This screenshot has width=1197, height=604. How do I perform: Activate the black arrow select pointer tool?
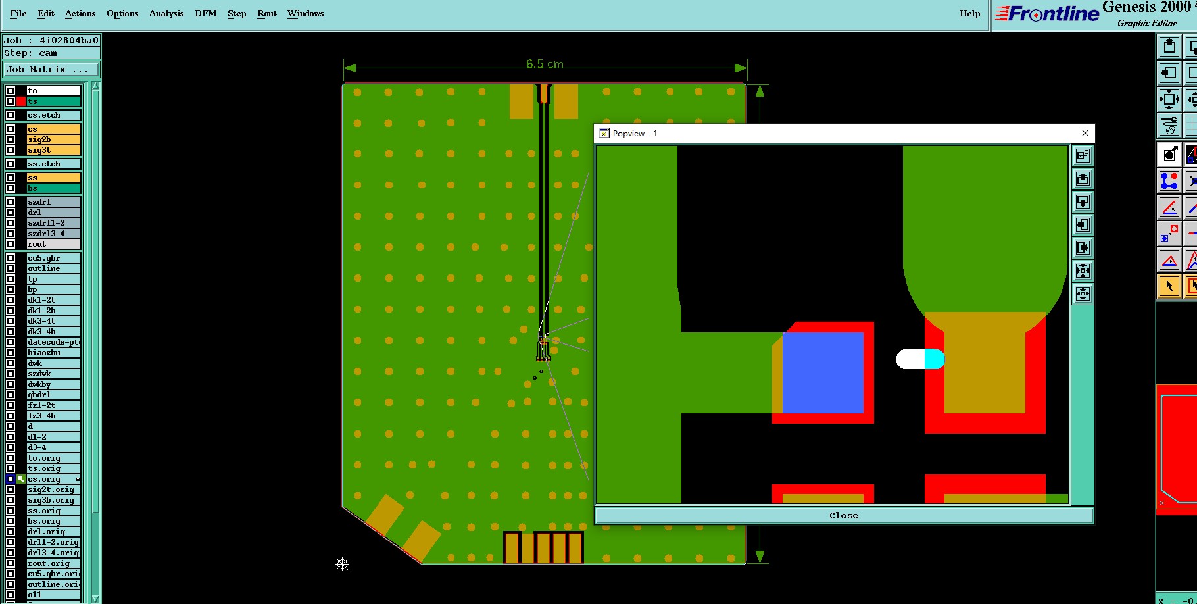click(1169, 286)
